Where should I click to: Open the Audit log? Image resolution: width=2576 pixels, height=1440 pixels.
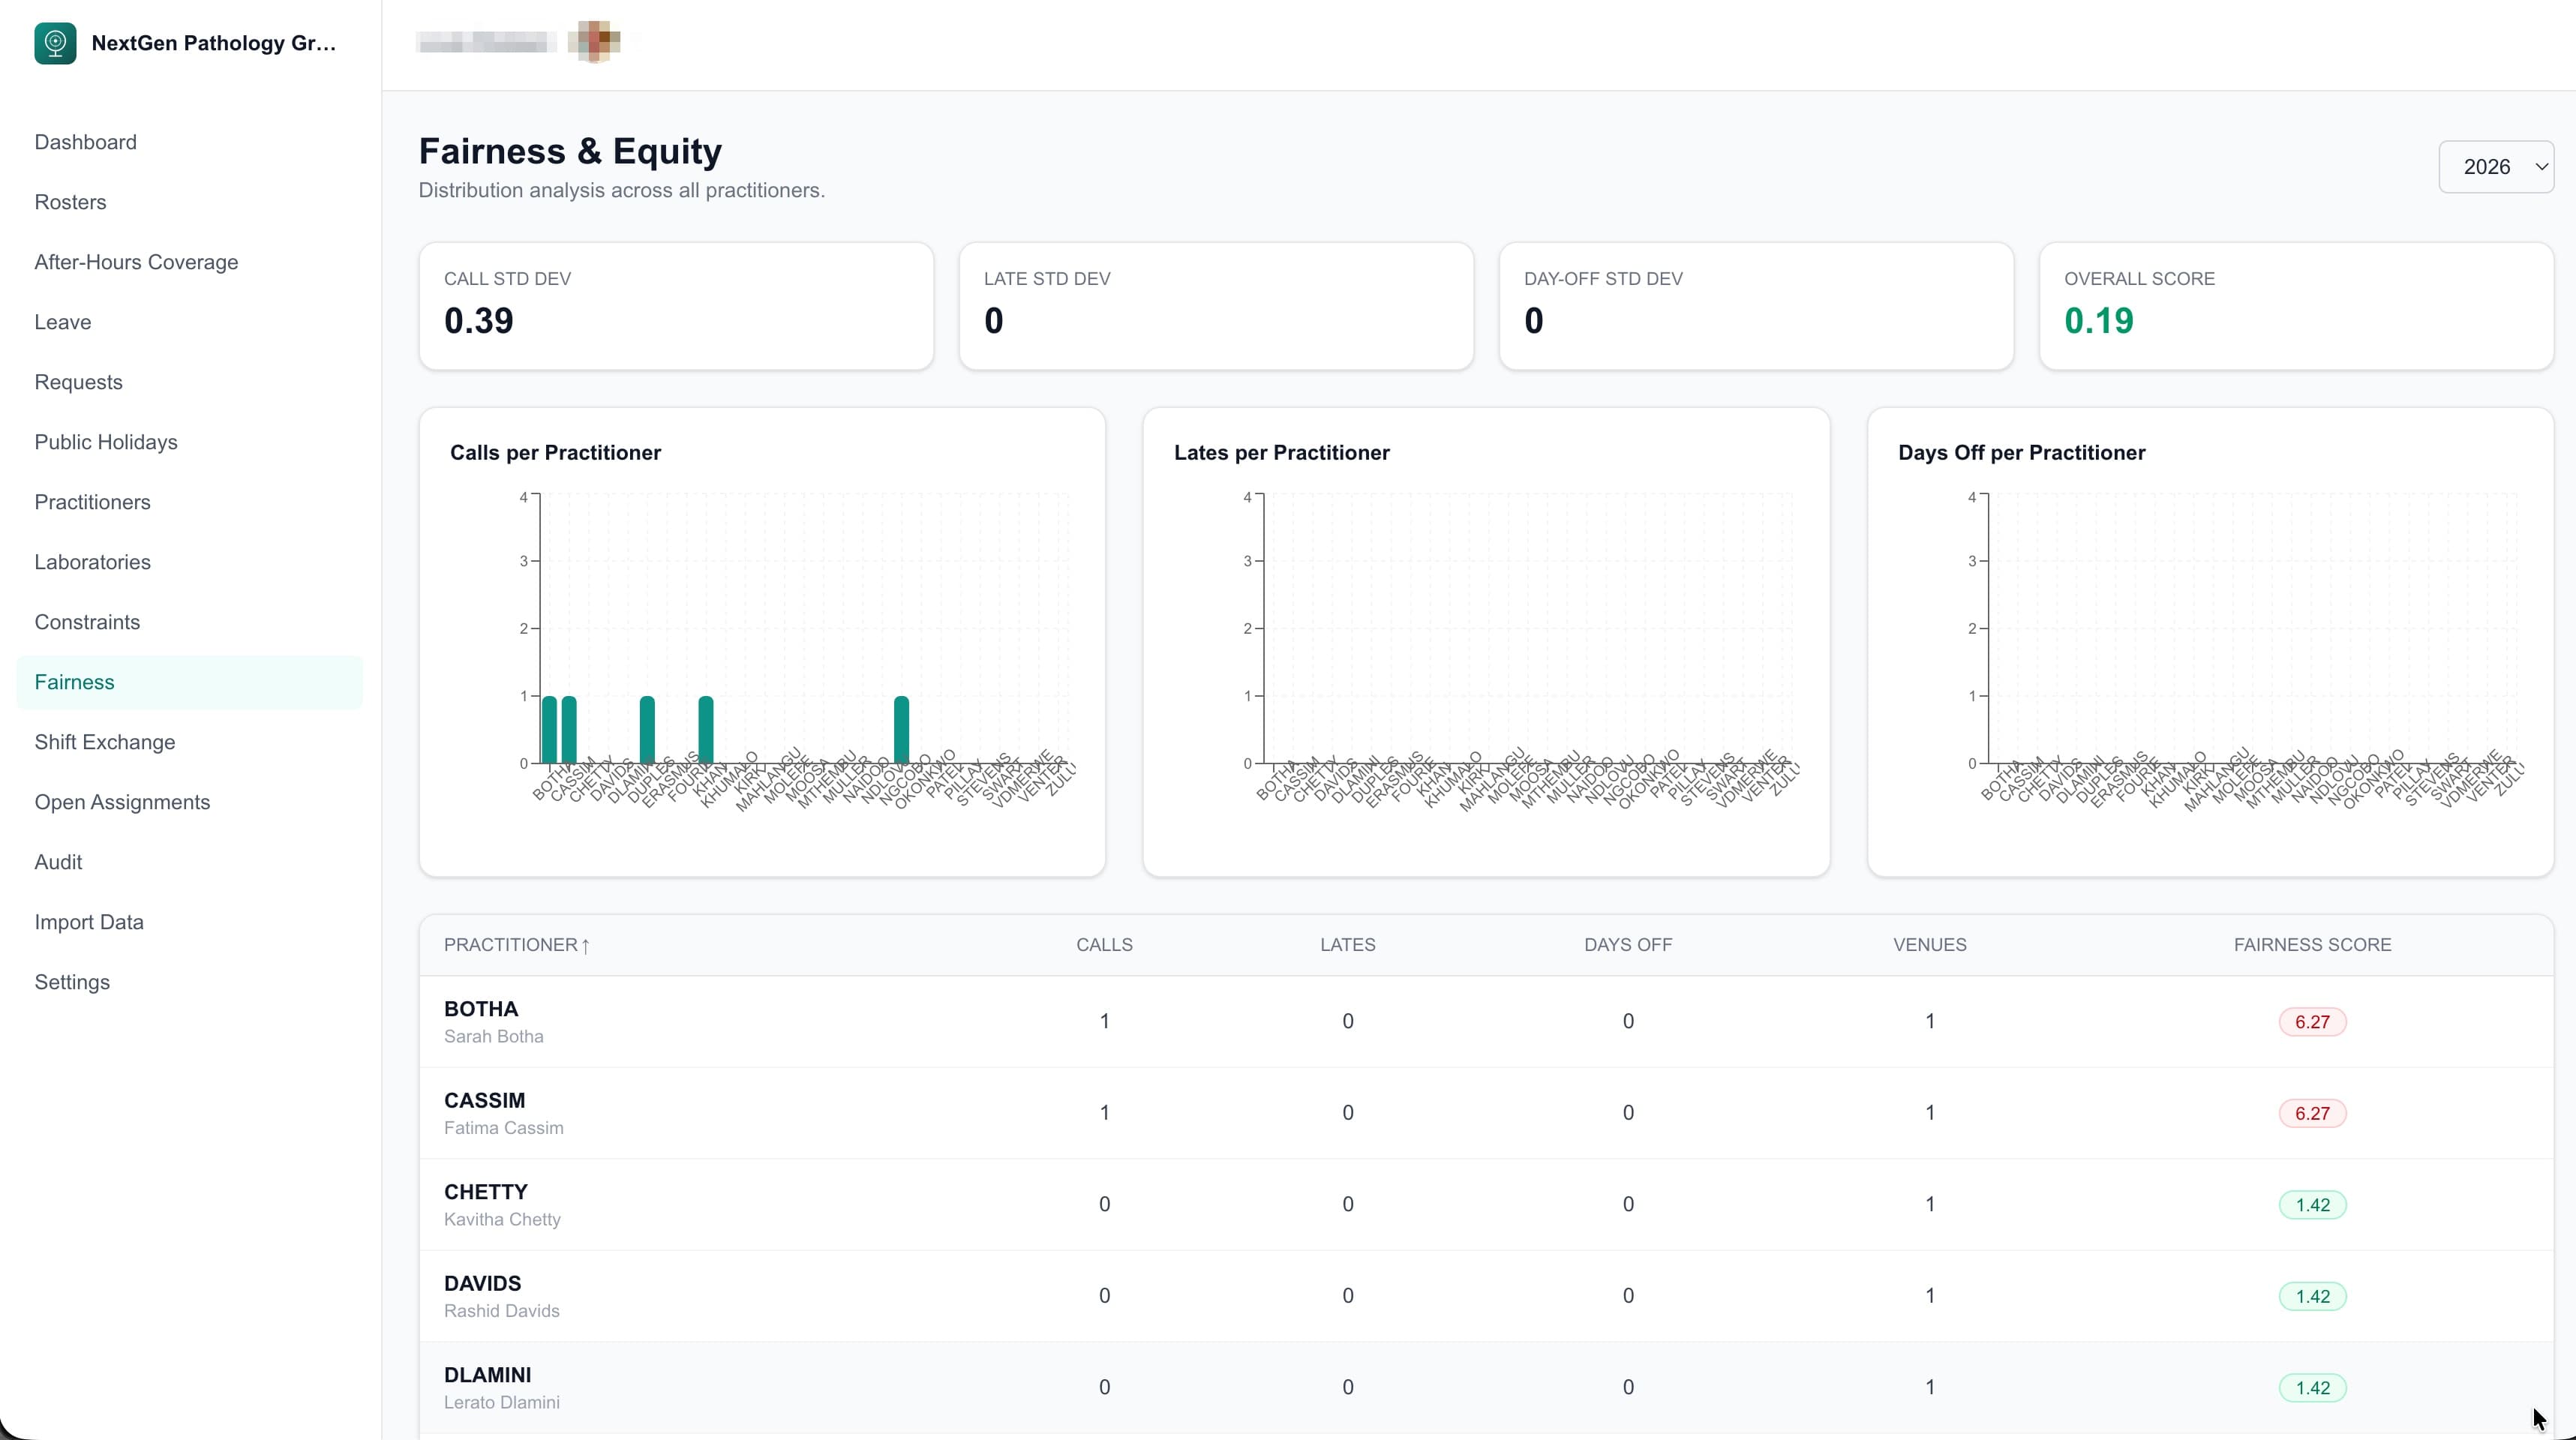[57, 861]
